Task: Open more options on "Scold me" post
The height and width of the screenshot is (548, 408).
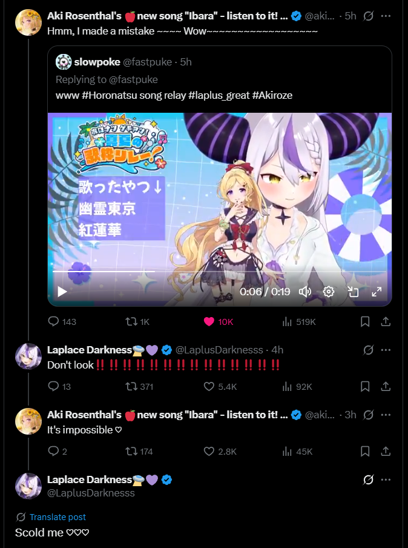Action: pyautogui.click(x=386, y=480)
